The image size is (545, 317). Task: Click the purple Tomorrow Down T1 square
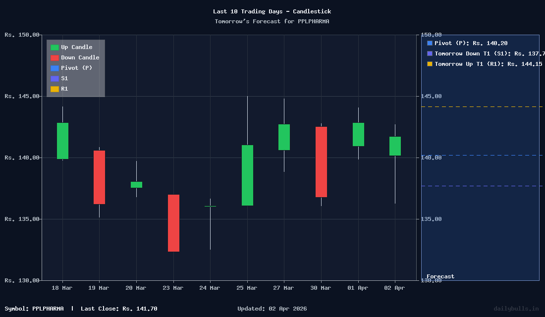(x=429, y=53)
